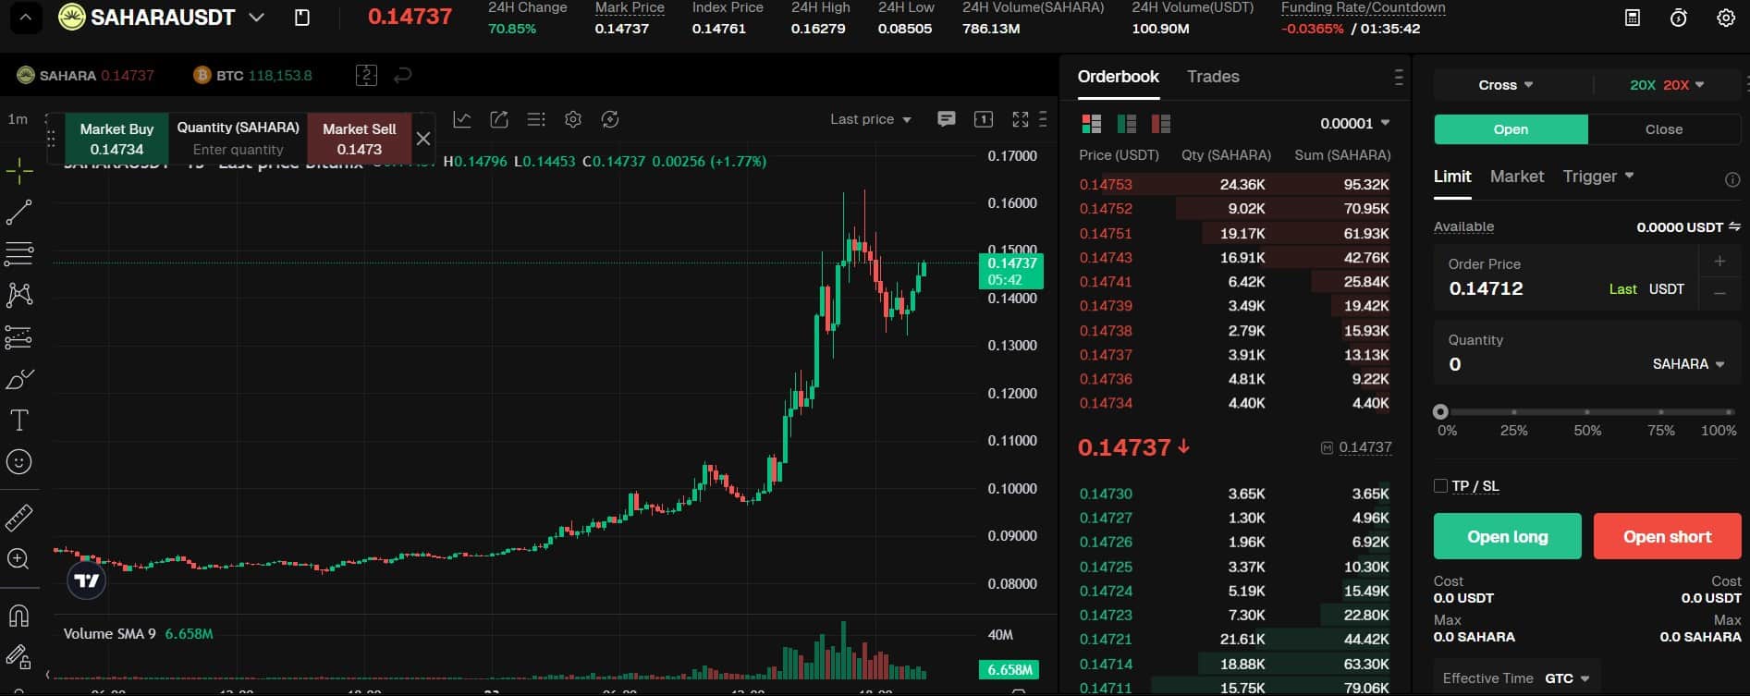1750x696 pixels.
Task: Select the 1m timeframe
Action: 18,119
